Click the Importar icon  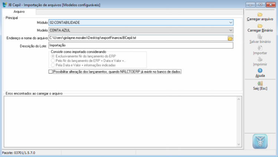point(260,48)
